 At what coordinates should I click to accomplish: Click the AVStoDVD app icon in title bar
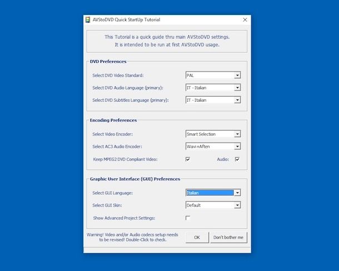88,19
